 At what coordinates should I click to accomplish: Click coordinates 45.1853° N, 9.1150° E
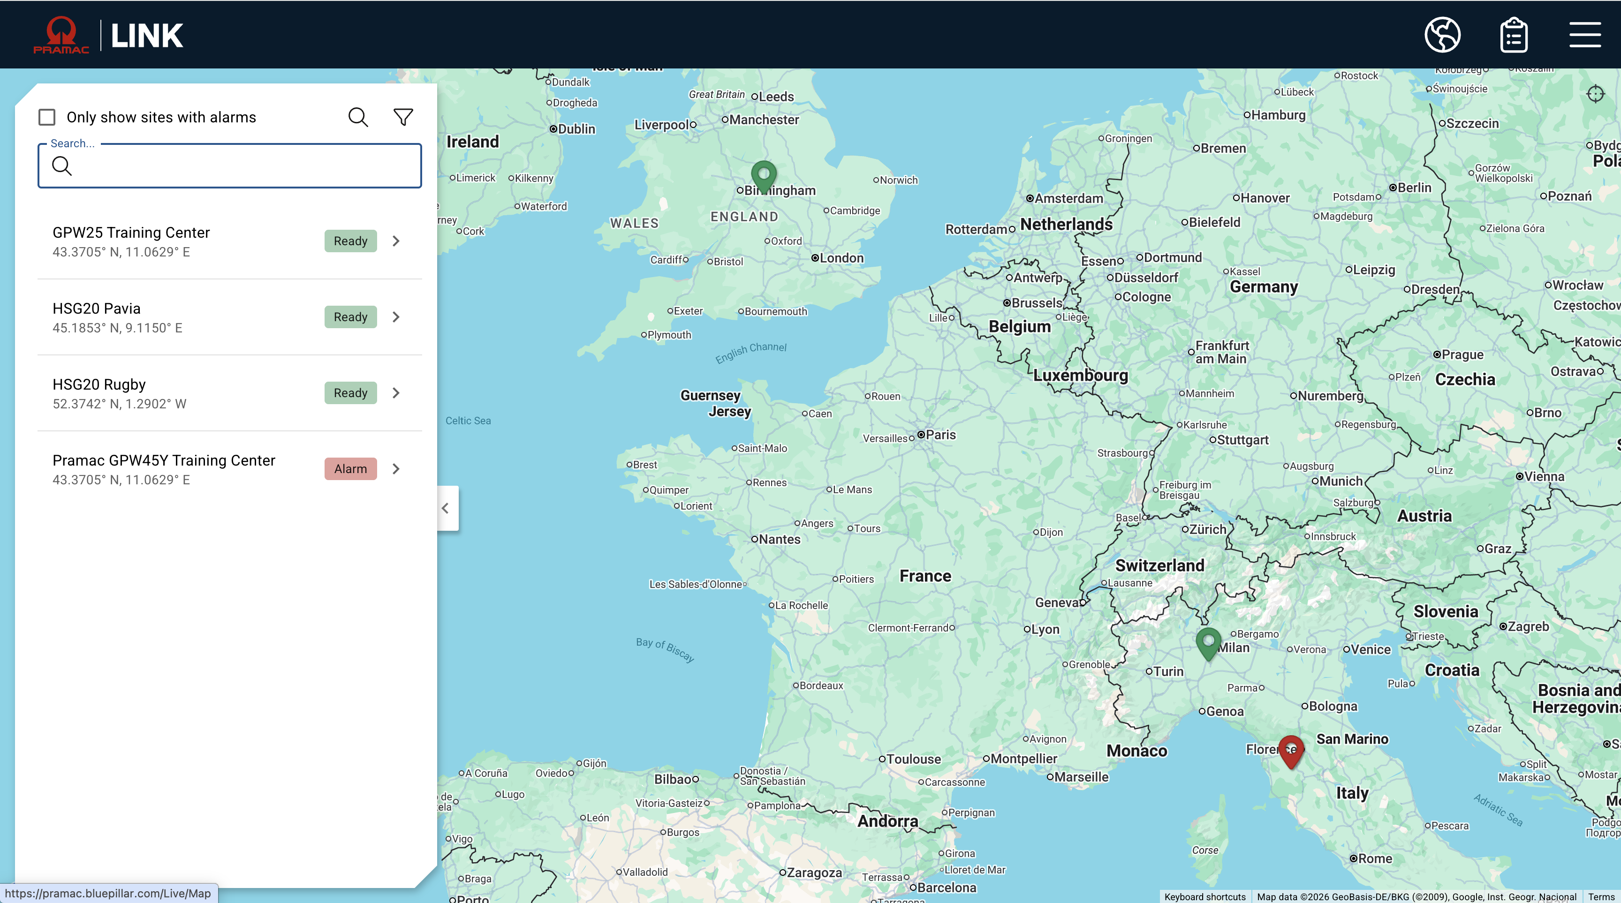(118, 328)
